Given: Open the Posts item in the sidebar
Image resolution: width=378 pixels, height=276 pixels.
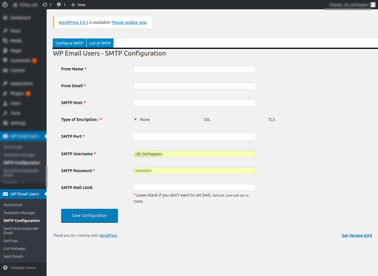Looking at the screenshot, I should [23, 31].
